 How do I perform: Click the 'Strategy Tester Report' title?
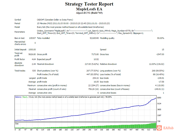(x=89, y=4)
